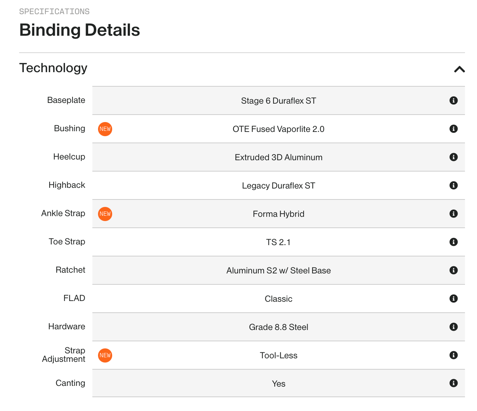
Task: Click the Legacy Duraflex ST value
Action: point(278,186)
